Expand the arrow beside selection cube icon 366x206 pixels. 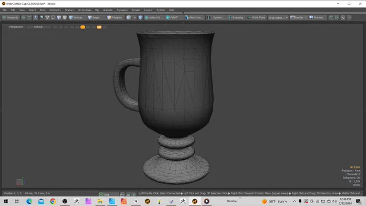click(x=135, y=18)
